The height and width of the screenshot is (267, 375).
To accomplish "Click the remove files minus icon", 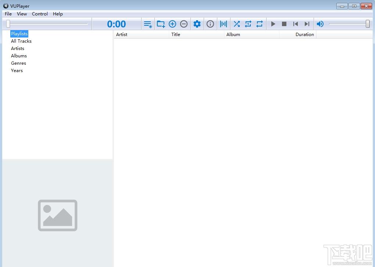I will click(184, 24).
